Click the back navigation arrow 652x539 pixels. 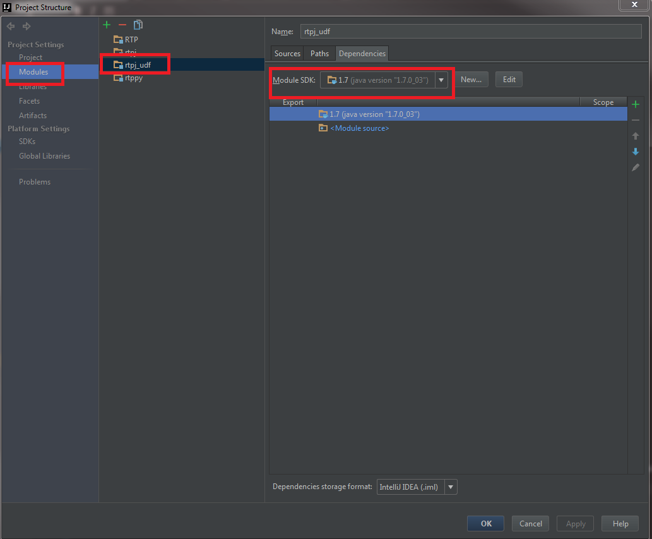click(x=11, y=26)
